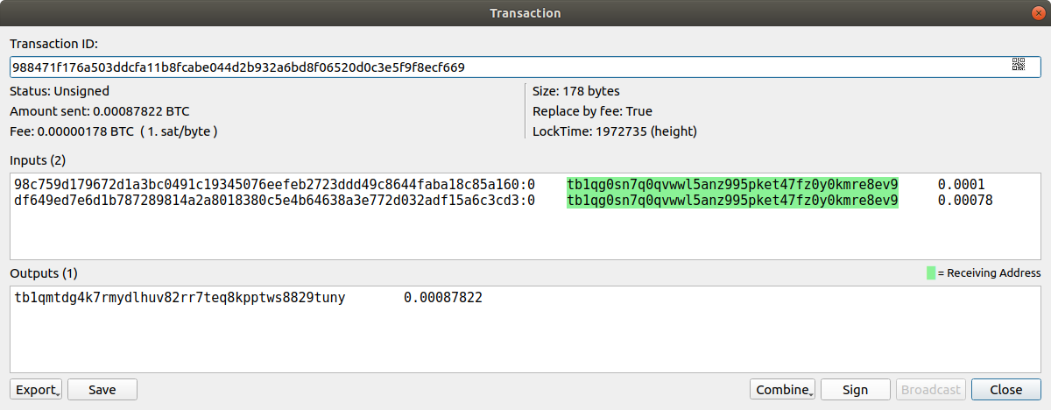The height and width of the screenshot is (410, 1051).
Task: Select the first input ending 85a160:0
Action: [x=274, y=184]
